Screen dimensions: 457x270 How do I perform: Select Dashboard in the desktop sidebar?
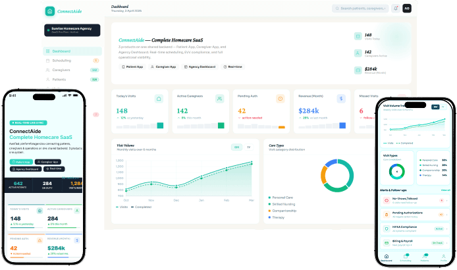tap(72, 51)
